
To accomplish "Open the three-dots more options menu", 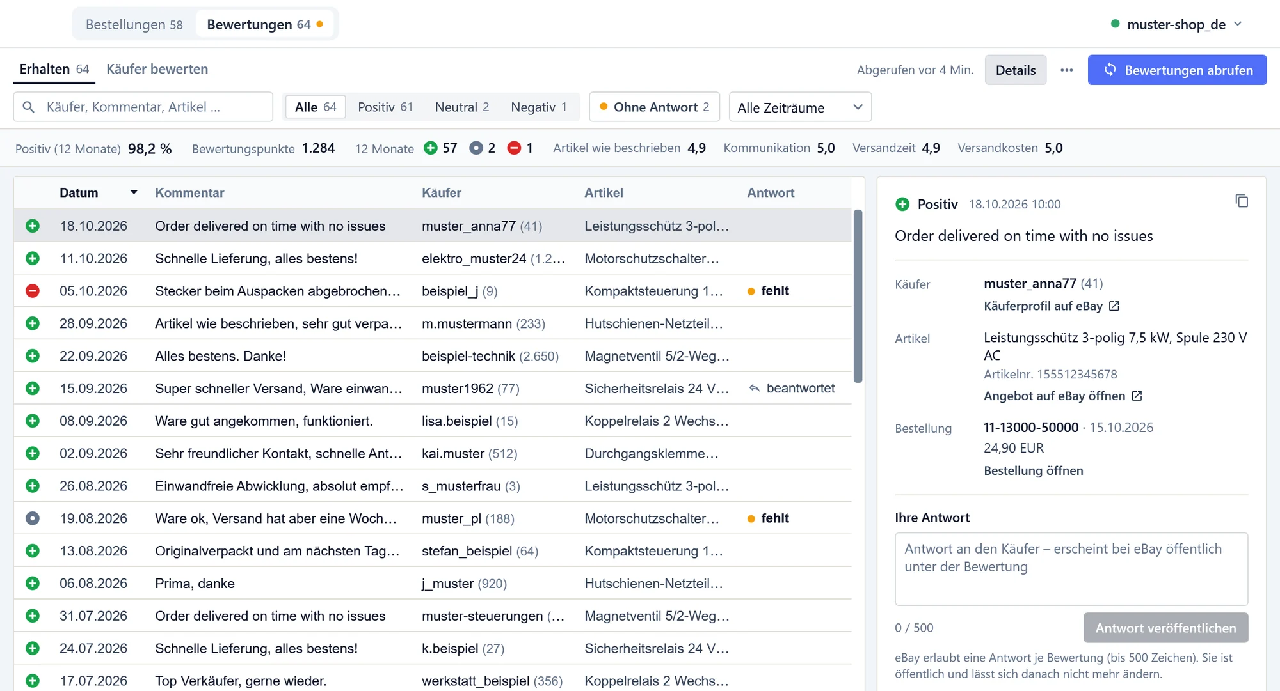I will point(1066,70).
